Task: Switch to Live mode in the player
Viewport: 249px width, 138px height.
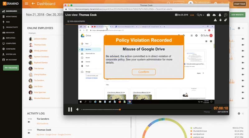Action: coord(192,15)
